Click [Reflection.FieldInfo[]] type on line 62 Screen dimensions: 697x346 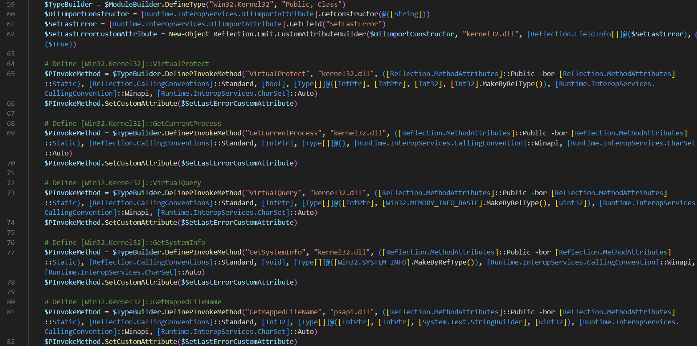click(x=575, y=34)
